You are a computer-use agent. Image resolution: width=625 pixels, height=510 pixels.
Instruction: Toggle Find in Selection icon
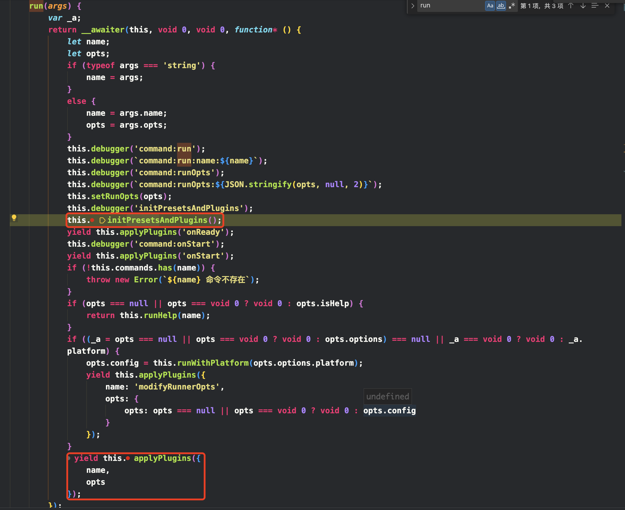pyautogui.click(x=595, y=6)
